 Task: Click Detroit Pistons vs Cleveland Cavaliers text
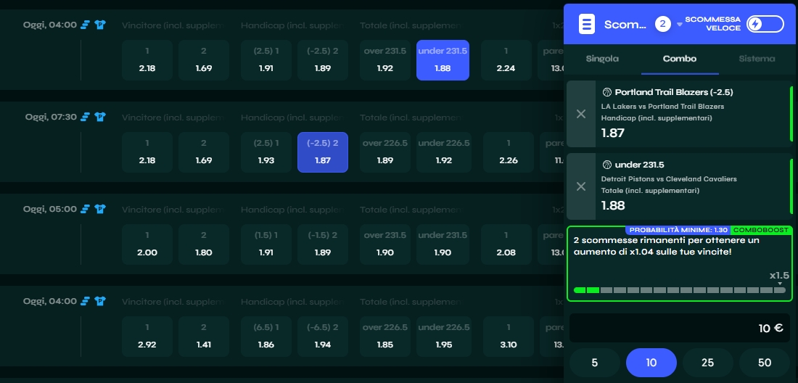coord(669,179)
